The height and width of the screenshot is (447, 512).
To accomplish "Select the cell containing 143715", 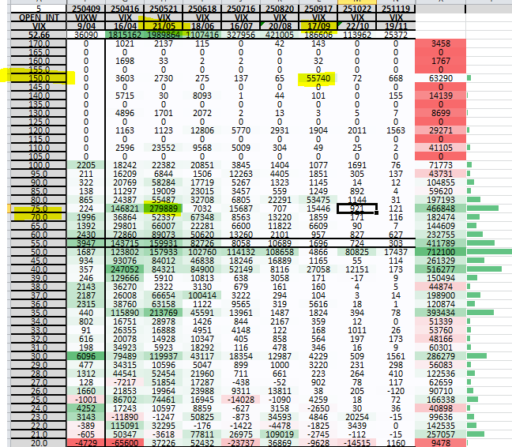I will click(x=125, y=243).
